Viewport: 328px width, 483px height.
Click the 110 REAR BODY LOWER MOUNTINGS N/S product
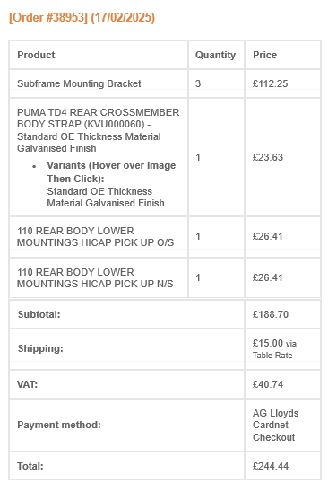coord(95,277)
